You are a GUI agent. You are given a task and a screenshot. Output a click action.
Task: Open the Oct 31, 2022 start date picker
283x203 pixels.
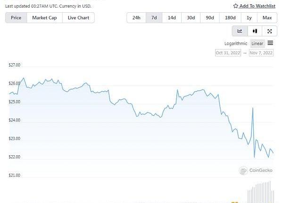pyautogui.click(x=228, y=53)
